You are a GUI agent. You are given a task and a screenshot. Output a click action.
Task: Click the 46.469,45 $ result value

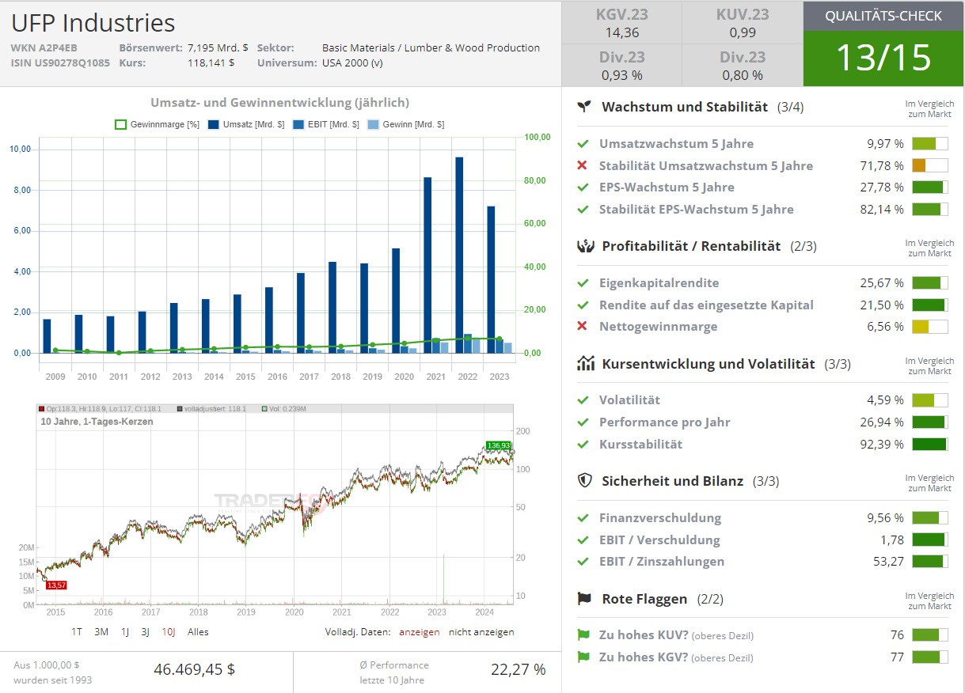click(194, 669)
